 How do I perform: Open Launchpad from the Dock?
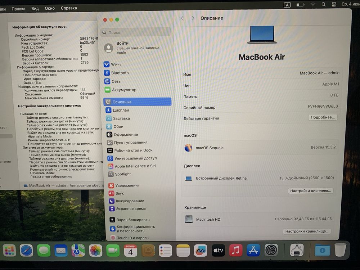point(9,250)
